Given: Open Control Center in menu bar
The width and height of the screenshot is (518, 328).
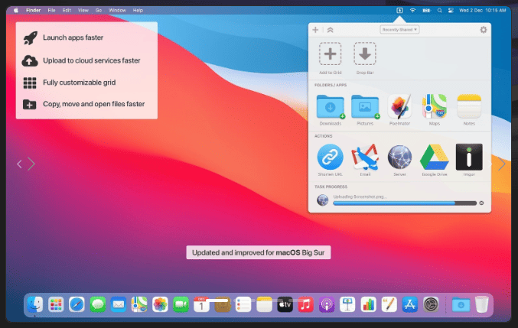Looking at the screenshot, I should (451, 10).
